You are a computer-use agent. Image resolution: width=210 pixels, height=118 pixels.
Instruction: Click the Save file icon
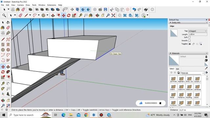coord(105,10)
